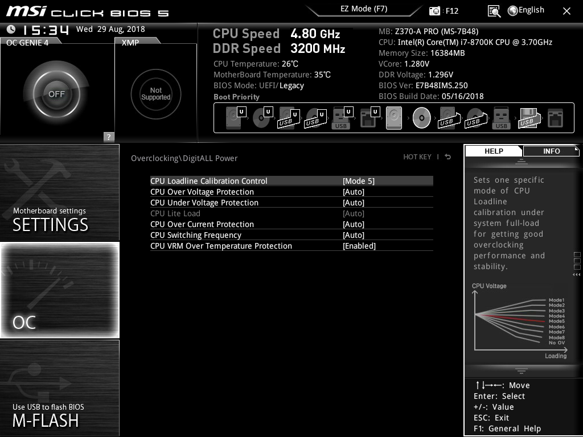Toggle the OC Genie 4 OFF knob
The height and width of the screenshot is (437, 583).
coord(56,94)
